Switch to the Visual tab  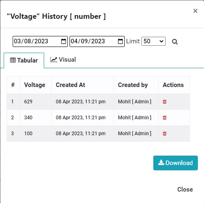[x=63, y=60]
